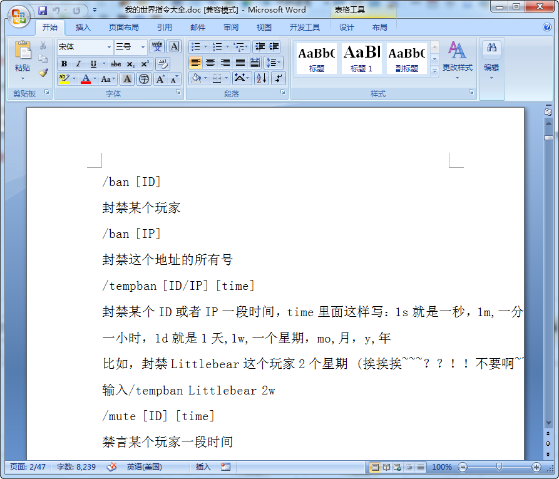Save document with quick access floppy icon

click(43, 11)
